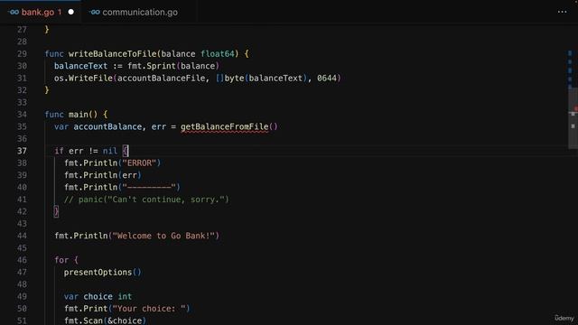Click the 0644 permission value
The image size is (578, 325).
327,79
